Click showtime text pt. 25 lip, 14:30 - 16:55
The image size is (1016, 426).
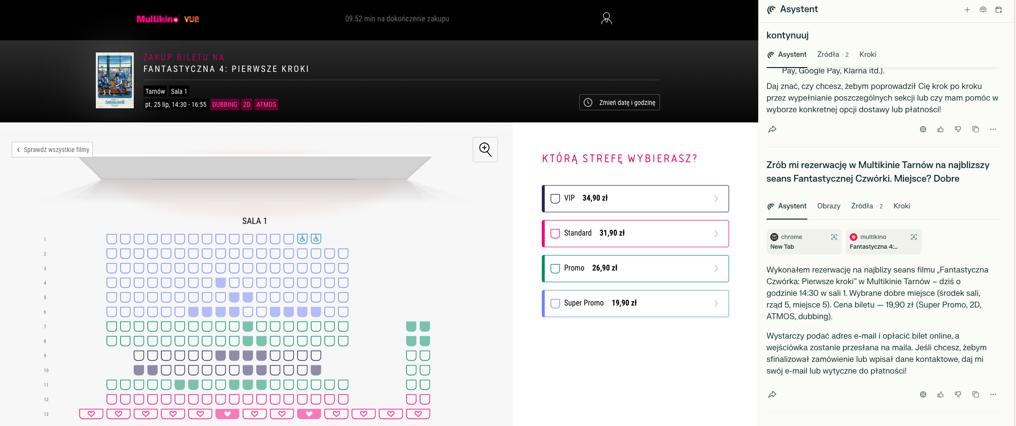(x=176, y=104)
